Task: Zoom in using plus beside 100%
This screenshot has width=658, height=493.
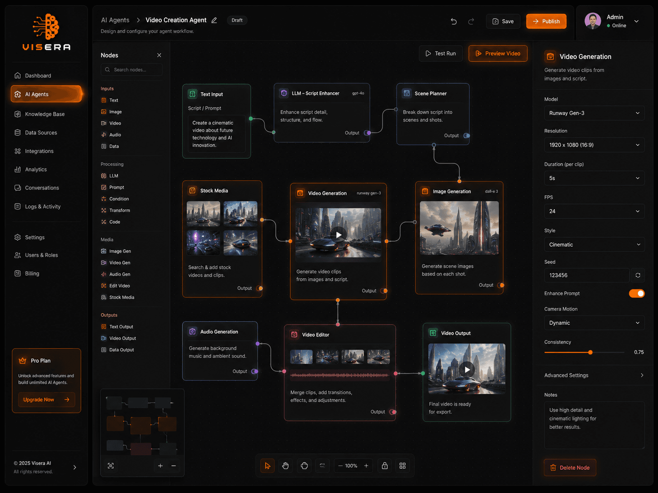Action: click(366, 466)
